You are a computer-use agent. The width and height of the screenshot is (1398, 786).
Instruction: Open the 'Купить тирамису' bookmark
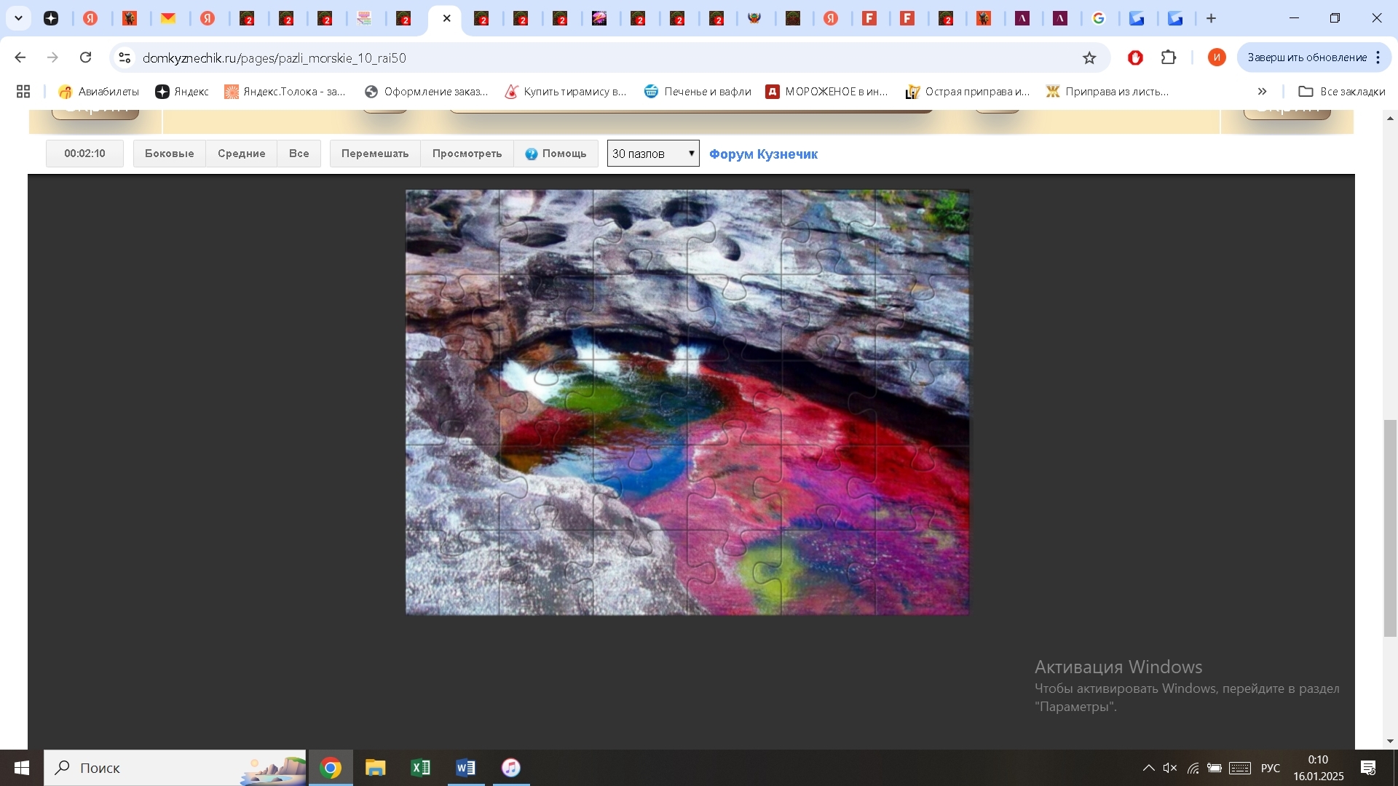(566, 92)
